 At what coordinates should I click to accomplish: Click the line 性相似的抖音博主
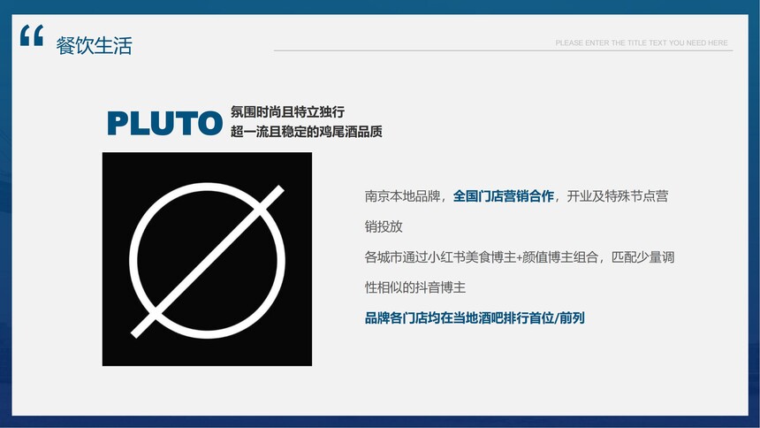tap(414, 287)
